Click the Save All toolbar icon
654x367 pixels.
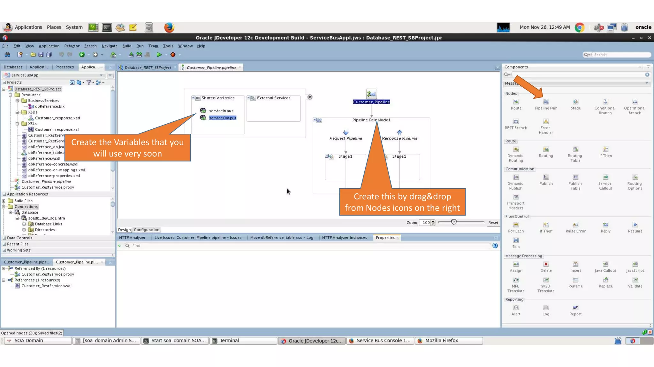pyautogui.click(x=49, y=55)
